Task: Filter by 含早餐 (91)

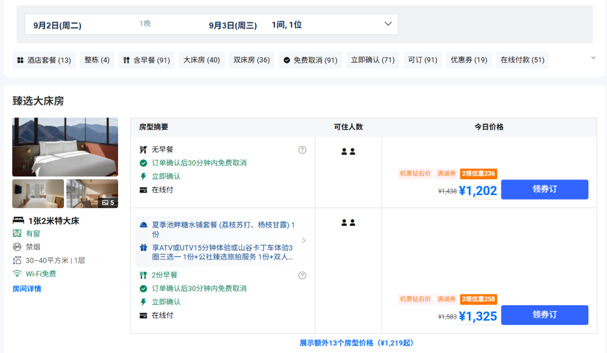Action: coord(147,60)
